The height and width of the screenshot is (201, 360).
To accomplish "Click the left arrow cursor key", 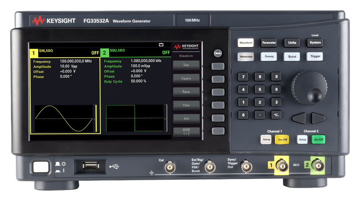I will tap(299, 118).
